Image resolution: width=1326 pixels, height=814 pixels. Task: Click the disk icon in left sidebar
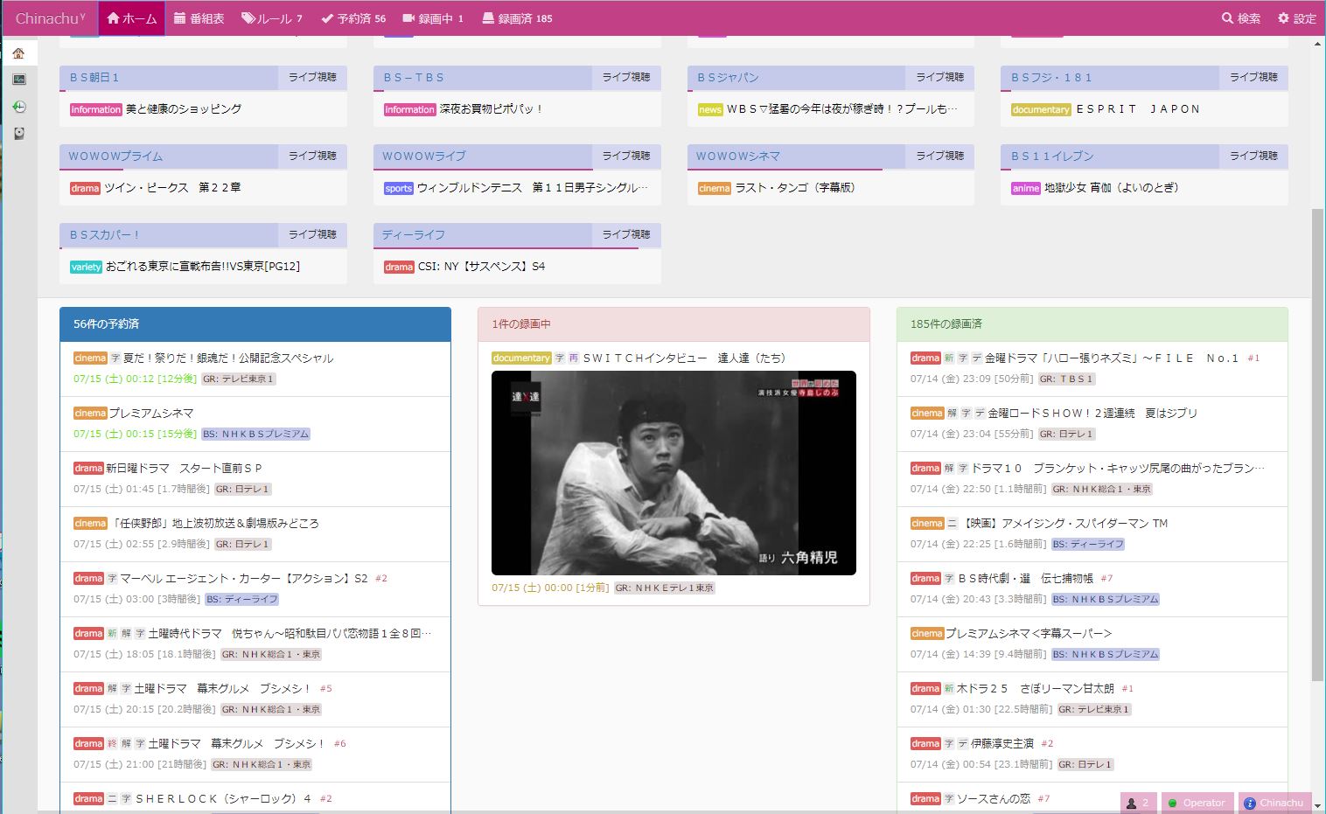18,133
